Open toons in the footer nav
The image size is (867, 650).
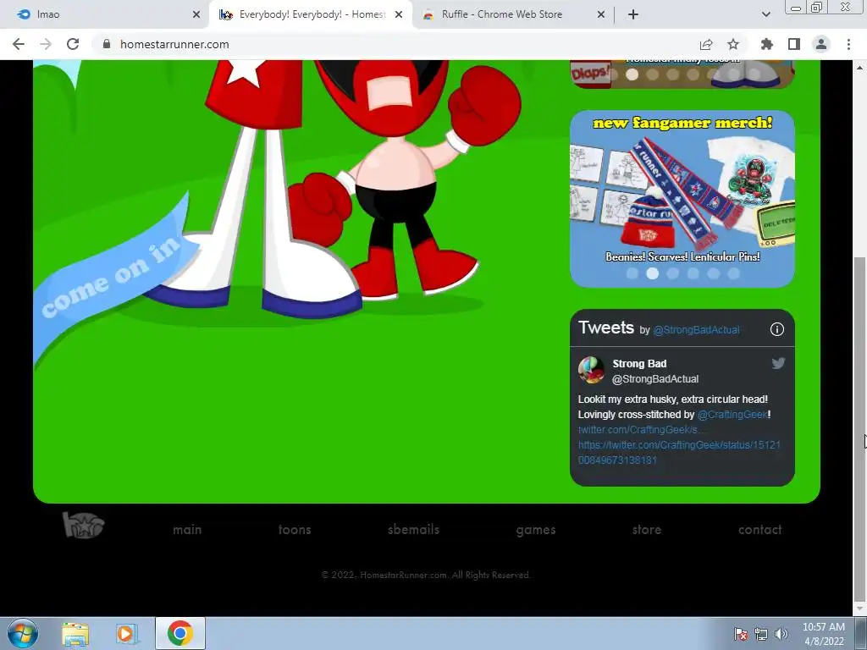coord(294,530)
